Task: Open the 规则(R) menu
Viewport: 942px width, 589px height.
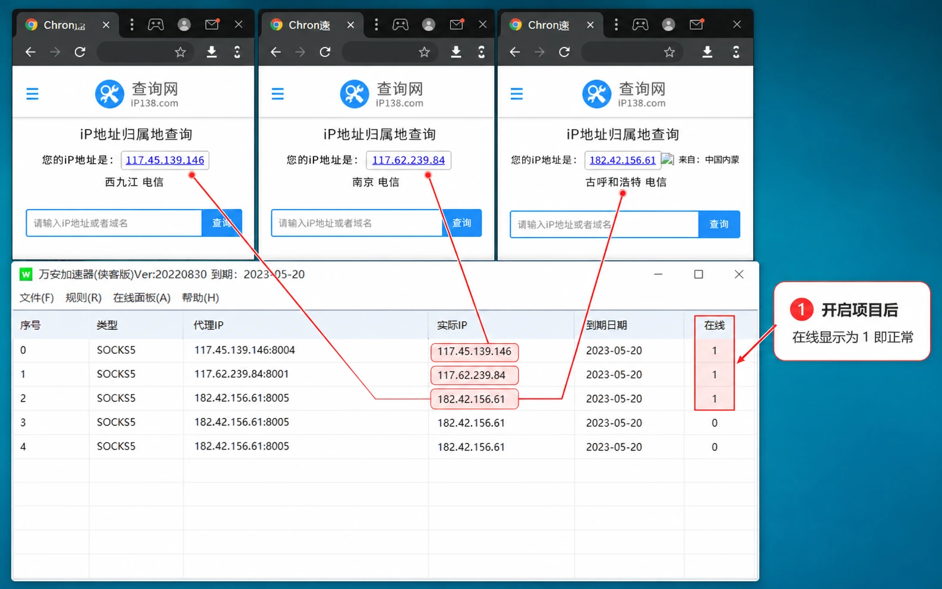Action: click(83, 297)
